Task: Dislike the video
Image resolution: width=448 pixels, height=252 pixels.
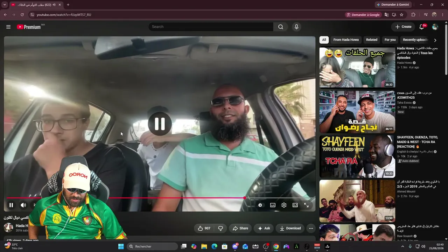Action: click(220, 229)
